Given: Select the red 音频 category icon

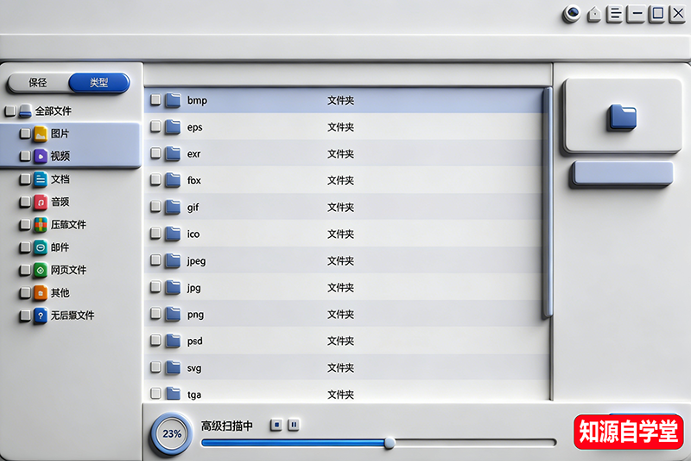Looking at the screenshot, I should pos(41,202).
